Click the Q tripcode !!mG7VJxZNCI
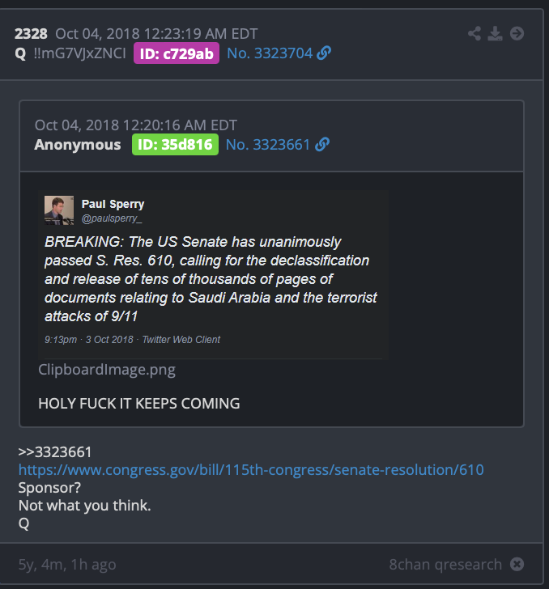549x589 pixels. tap(79, 53)
